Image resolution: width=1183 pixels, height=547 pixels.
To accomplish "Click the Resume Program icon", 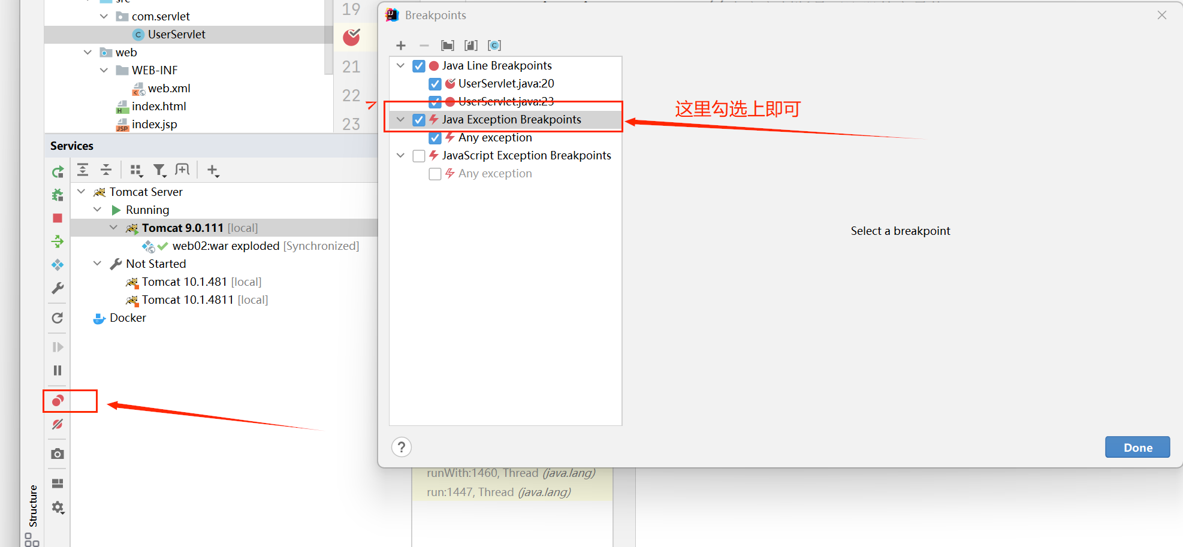I will 58,347.
